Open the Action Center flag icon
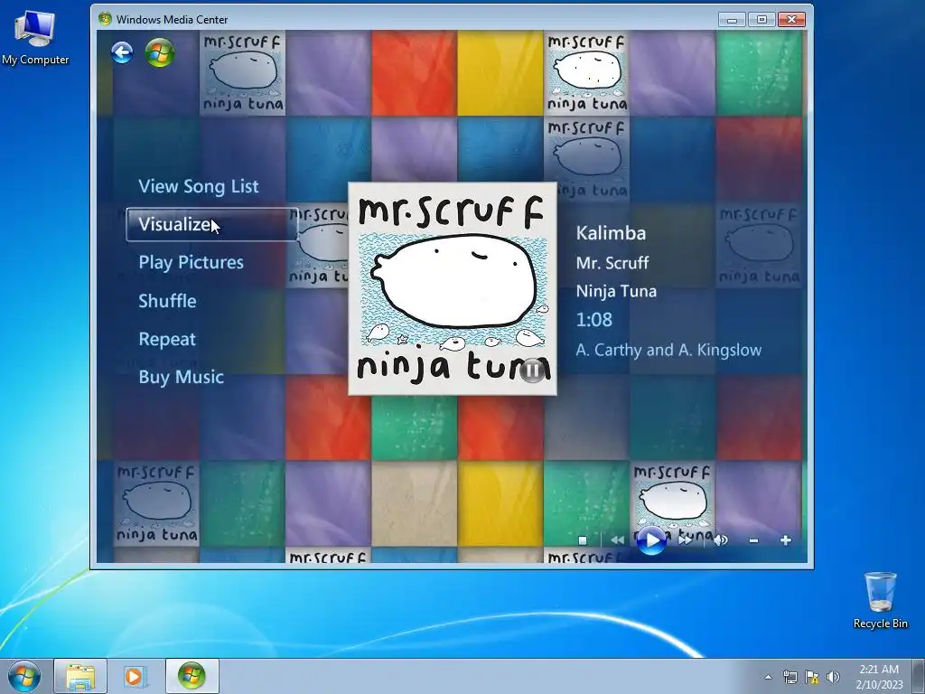The image size is (925, 694). [812, 677]
